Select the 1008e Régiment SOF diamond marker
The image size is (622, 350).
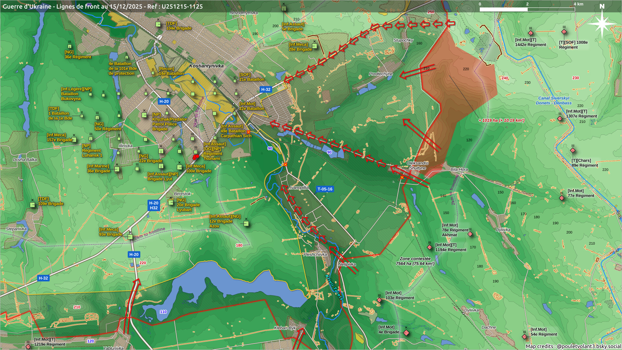click(564, 32)
